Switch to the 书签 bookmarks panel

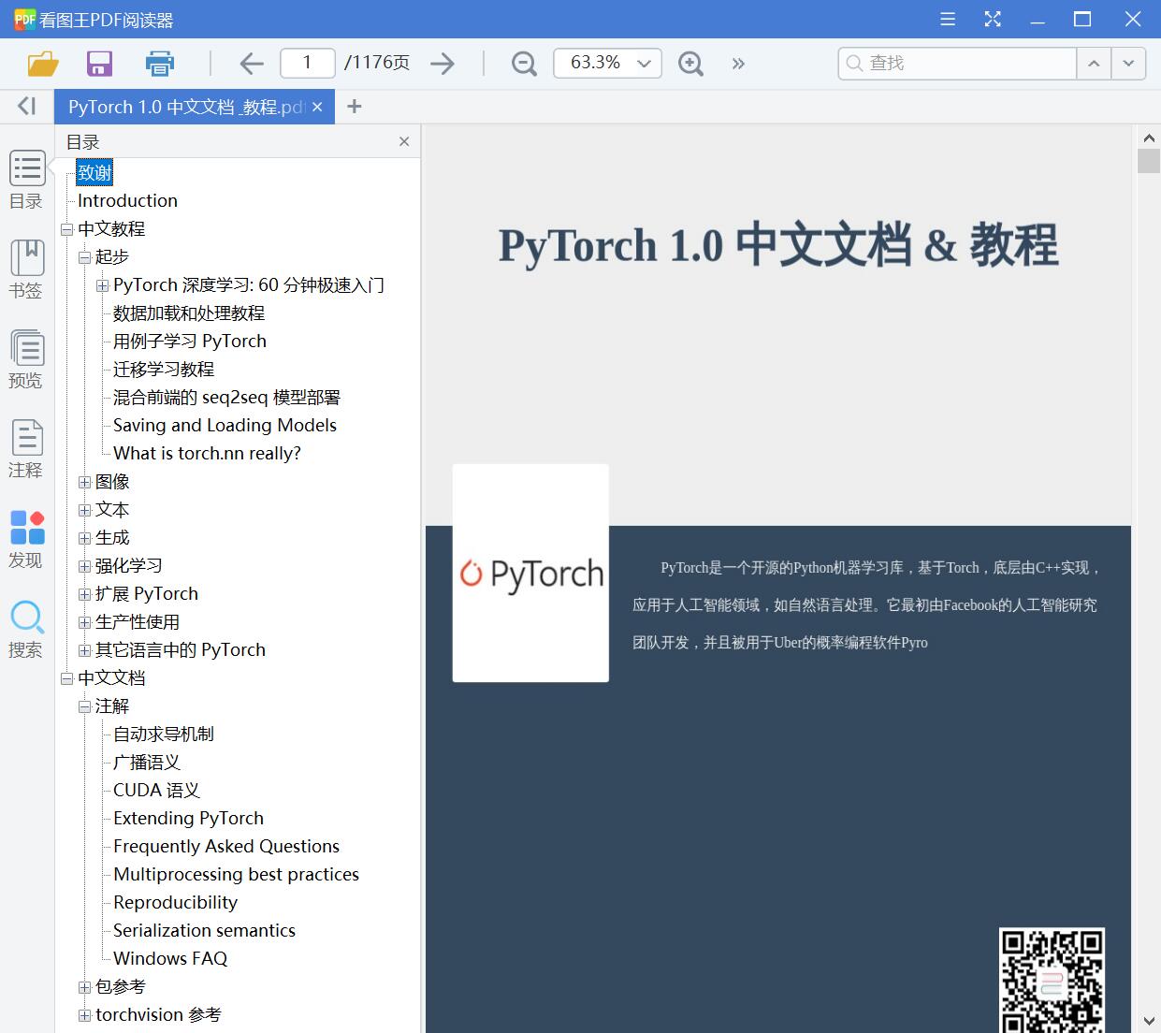[x=26, y=269]
